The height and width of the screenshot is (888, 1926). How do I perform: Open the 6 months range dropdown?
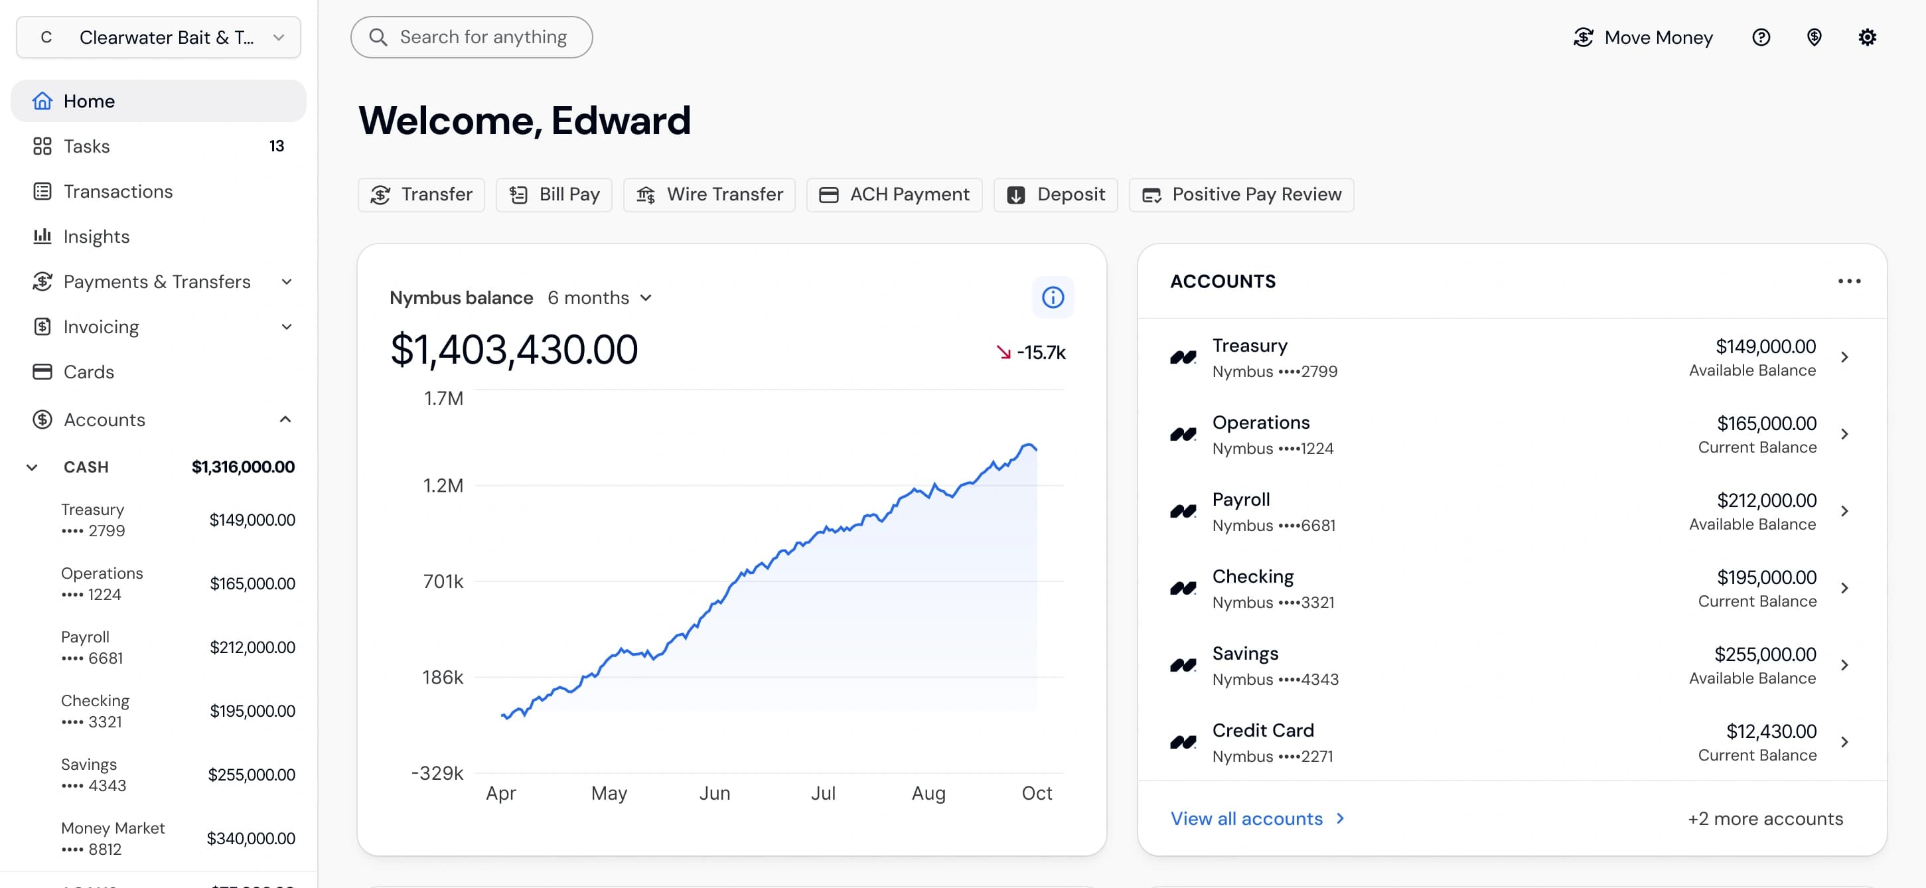[599, 297]
